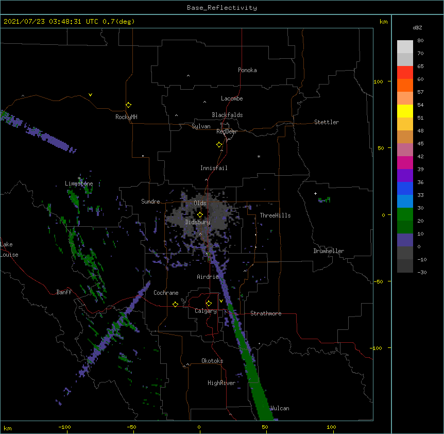Screen dimensions: 444x434
Task: Select the 36 dBZ blue color swatch
Action: click(x=405, y=188)
